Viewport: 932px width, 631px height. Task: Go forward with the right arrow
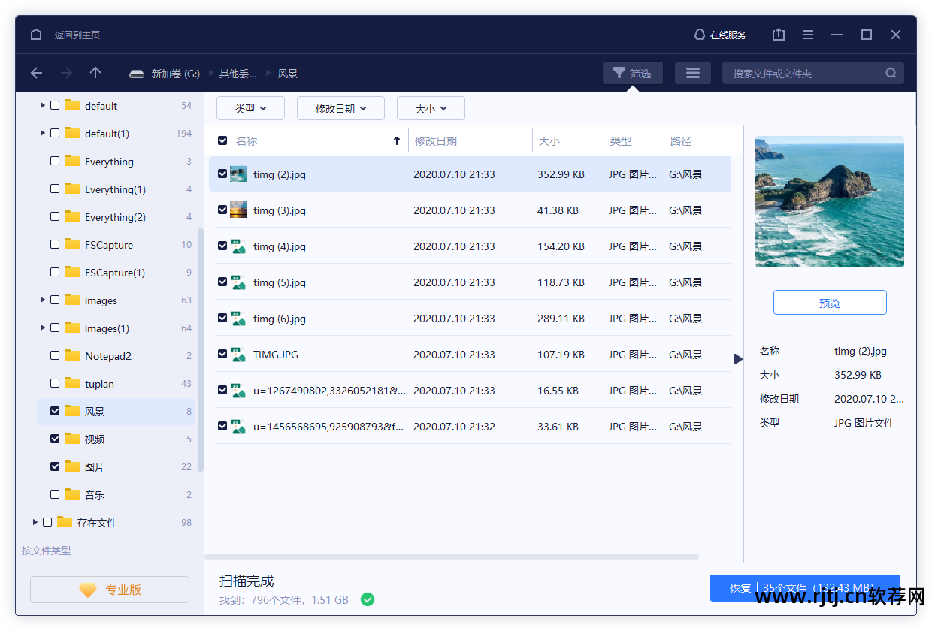tap(66, 73)
